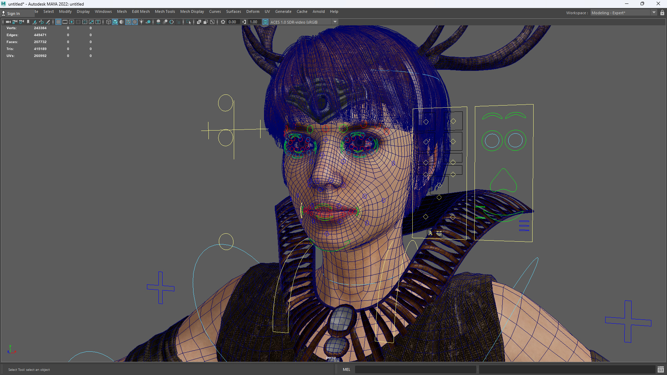Toggle the Resolution Gate display
This screenshot has width=667, height=375.
point(72,22)
